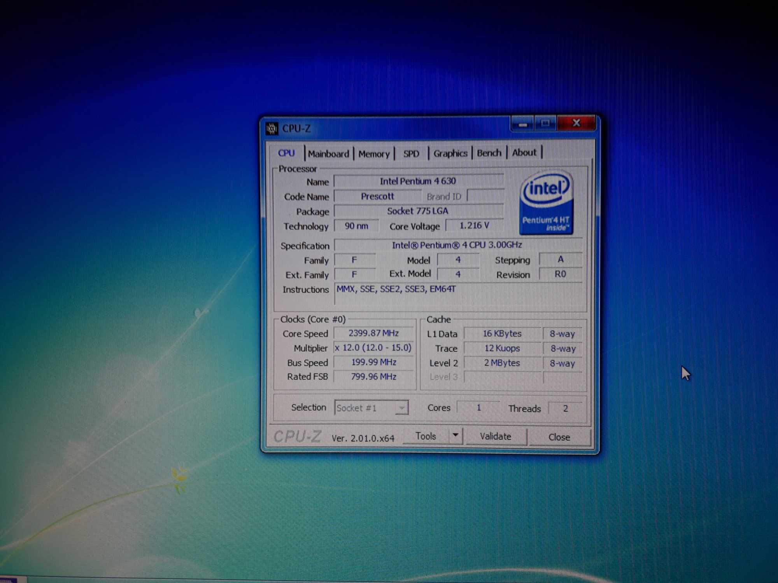Click the Instructions field MMX, SSE, SSE2
The height and width of the screenshot is (583, 778).
tap(458, 293)
